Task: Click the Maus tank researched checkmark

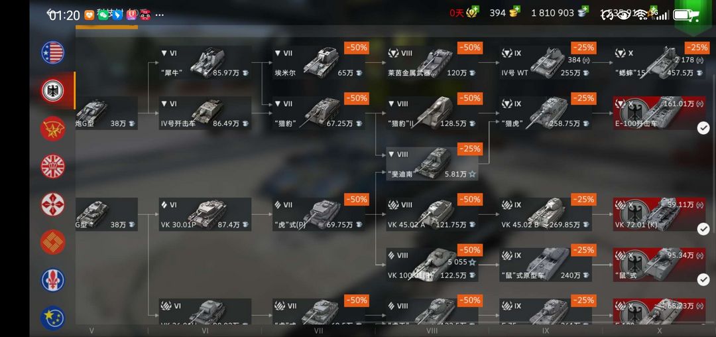Action: tap(703, 279)
